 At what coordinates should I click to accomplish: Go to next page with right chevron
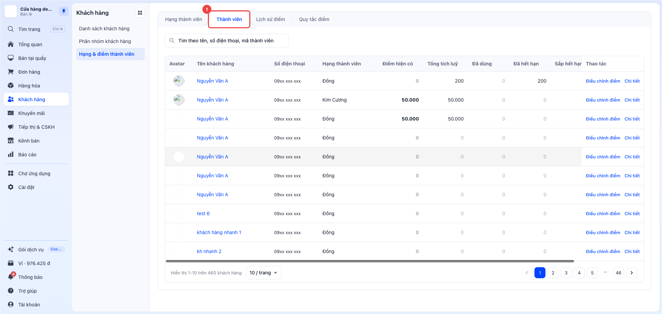point(632,273)
